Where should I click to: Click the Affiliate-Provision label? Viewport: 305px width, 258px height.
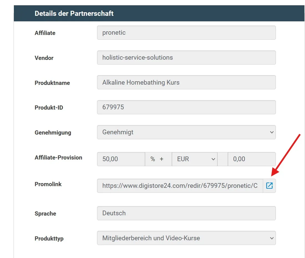58,157
